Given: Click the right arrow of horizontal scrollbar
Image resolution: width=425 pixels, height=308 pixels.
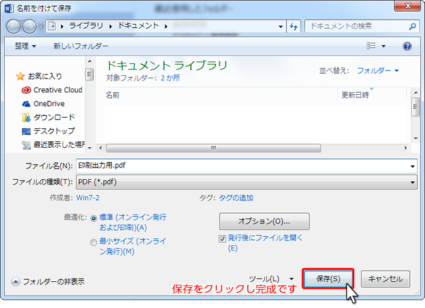Looking at the screenshot, I should click(x=405, y=148).
